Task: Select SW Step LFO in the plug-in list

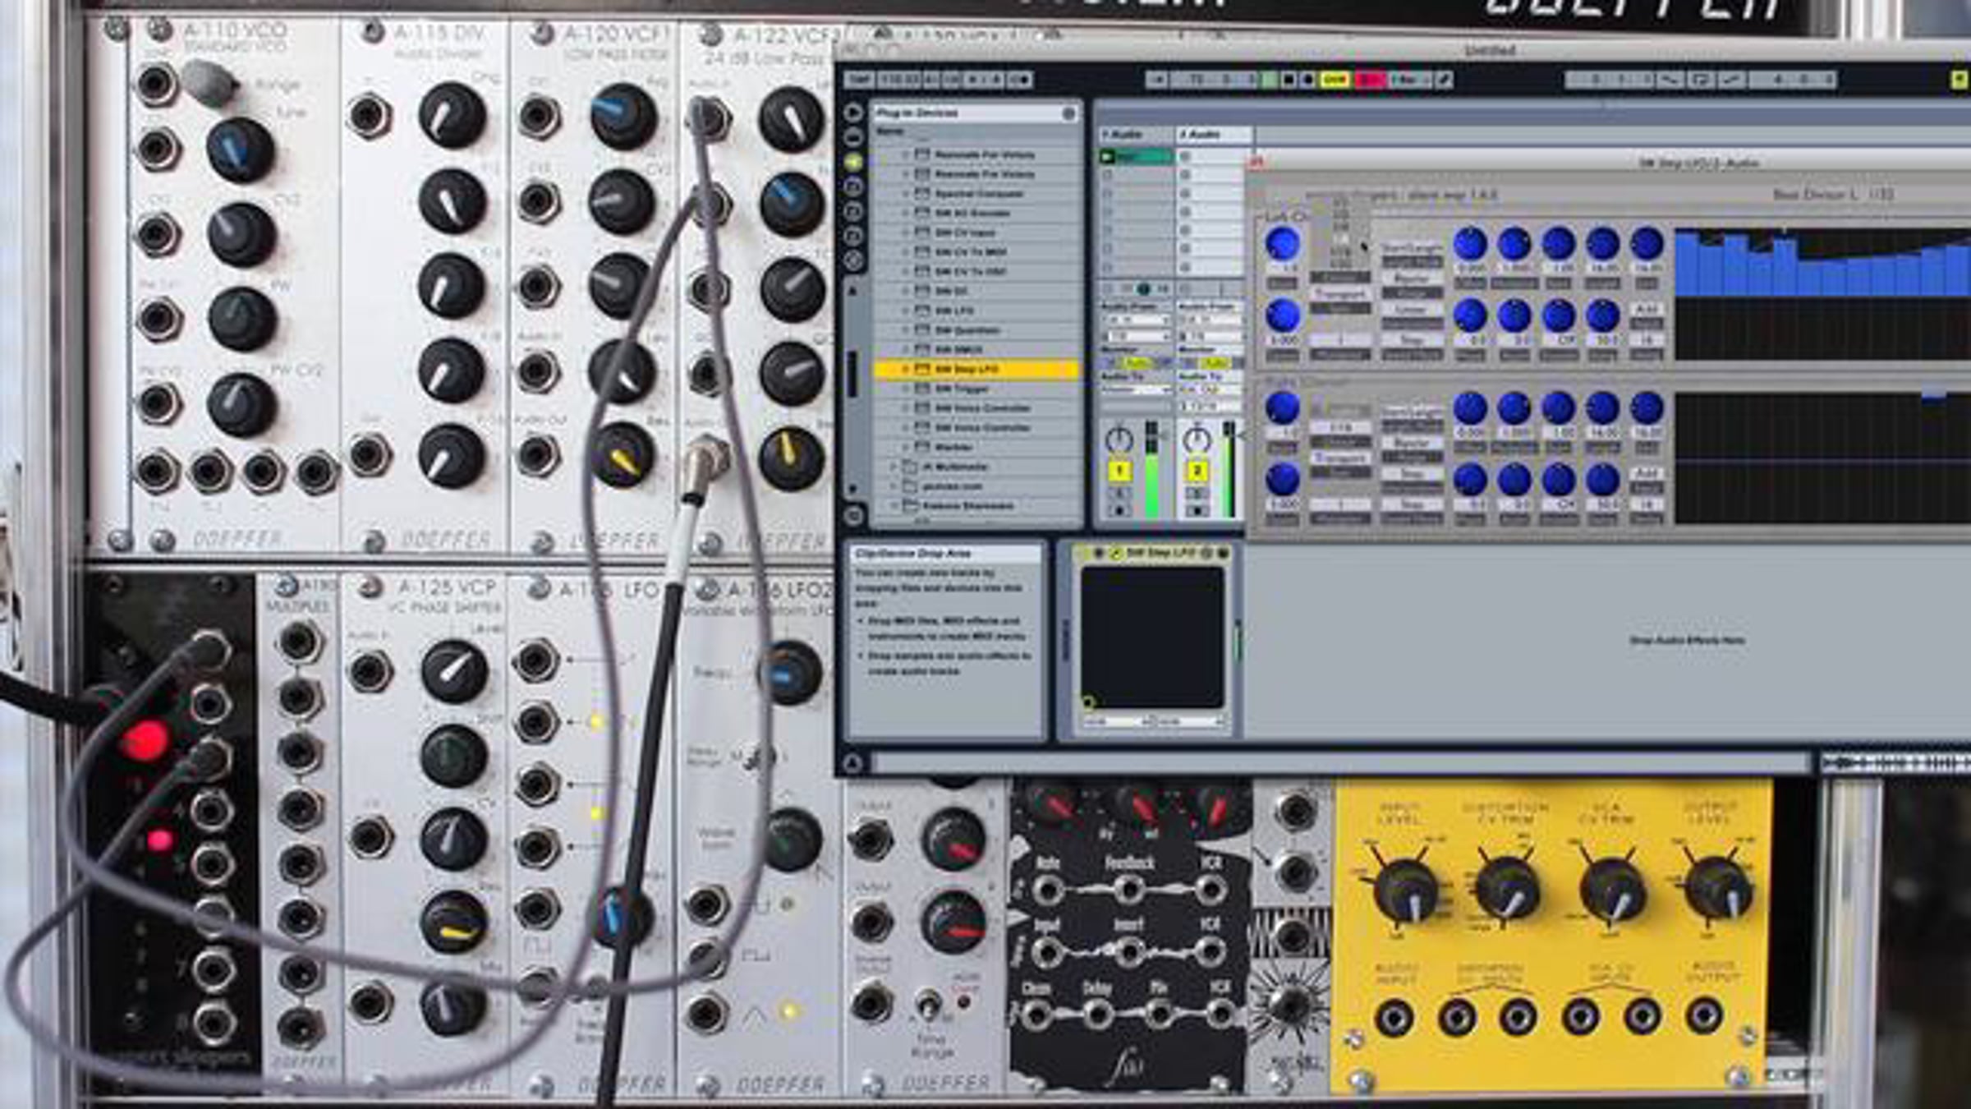Action: coord(976,370)
